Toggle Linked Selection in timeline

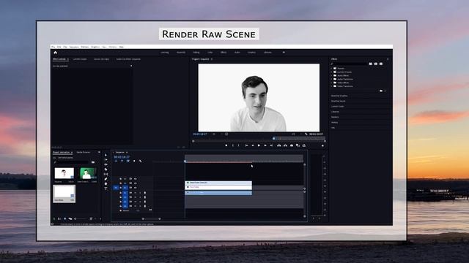tap(128, 161)
